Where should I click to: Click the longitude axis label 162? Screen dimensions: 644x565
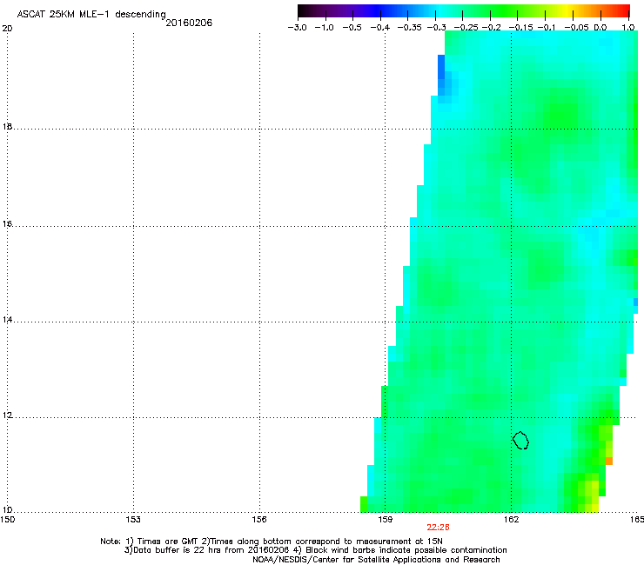pyautogui.click(x=511, y=520)
